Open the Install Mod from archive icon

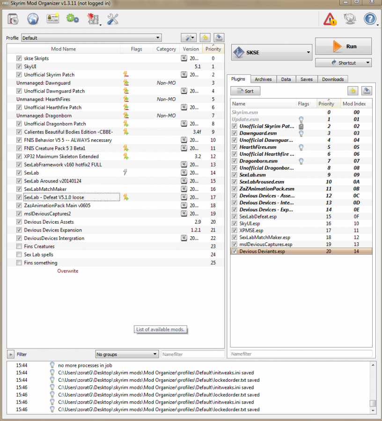(13, 19)
